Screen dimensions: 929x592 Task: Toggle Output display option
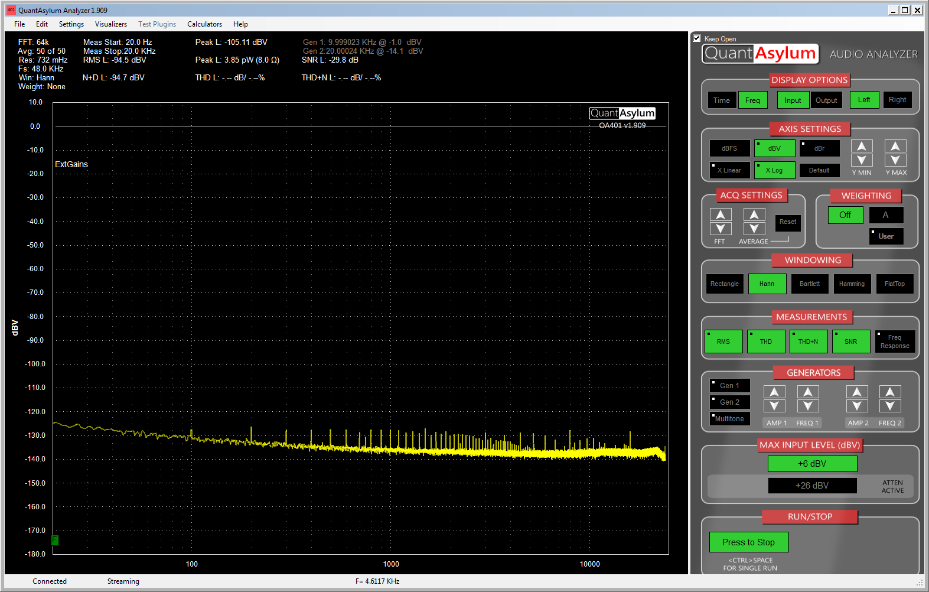click(x=826, y=100)
